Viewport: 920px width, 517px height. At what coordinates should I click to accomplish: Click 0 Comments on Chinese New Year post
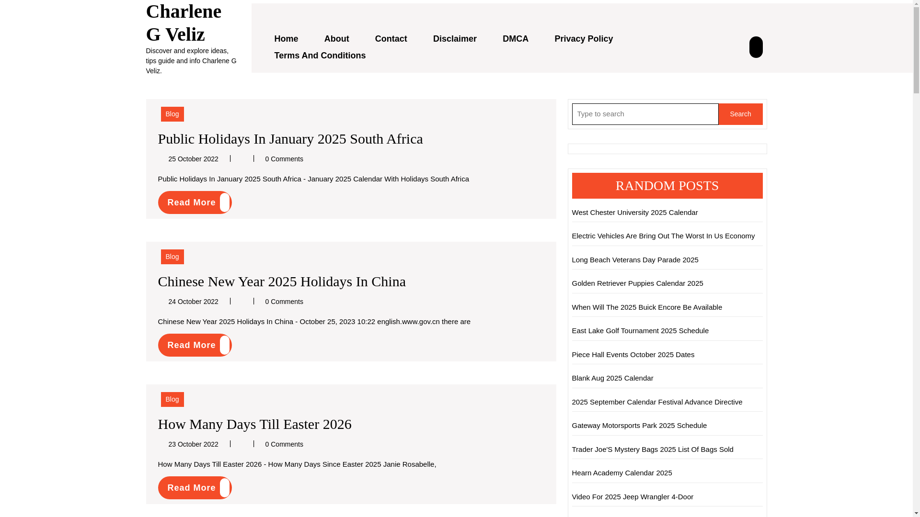(x=284, y=302)
